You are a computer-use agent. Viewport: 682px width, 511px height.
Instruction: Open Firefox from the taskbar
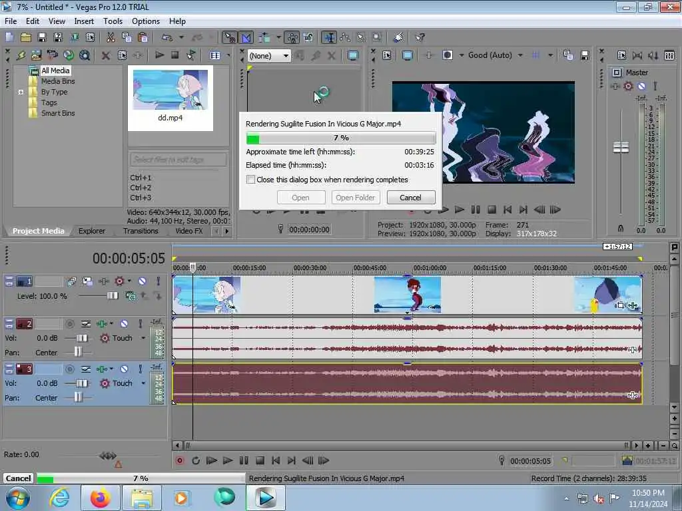coord(101,498)
